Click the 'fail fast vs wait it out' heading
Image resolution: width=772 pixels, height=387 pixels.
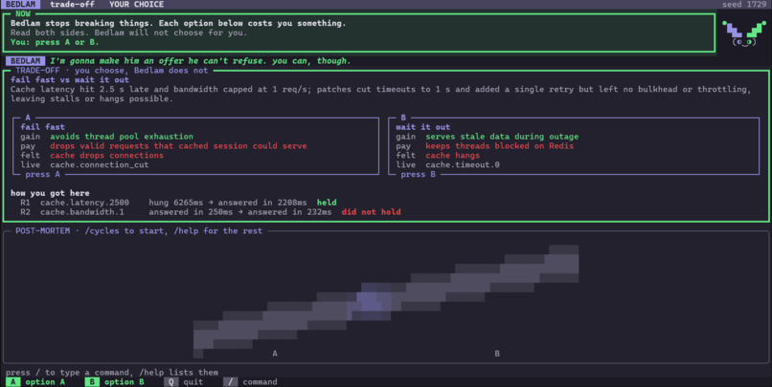click(70, 79)
